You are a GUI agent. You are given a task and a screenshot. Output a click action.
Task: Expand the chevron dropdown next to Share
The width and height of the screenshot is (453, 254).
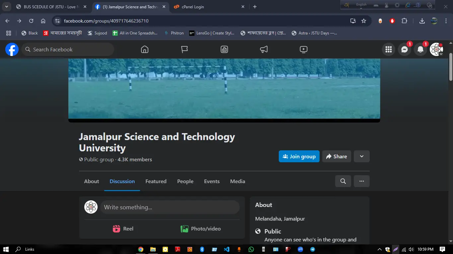362,156
